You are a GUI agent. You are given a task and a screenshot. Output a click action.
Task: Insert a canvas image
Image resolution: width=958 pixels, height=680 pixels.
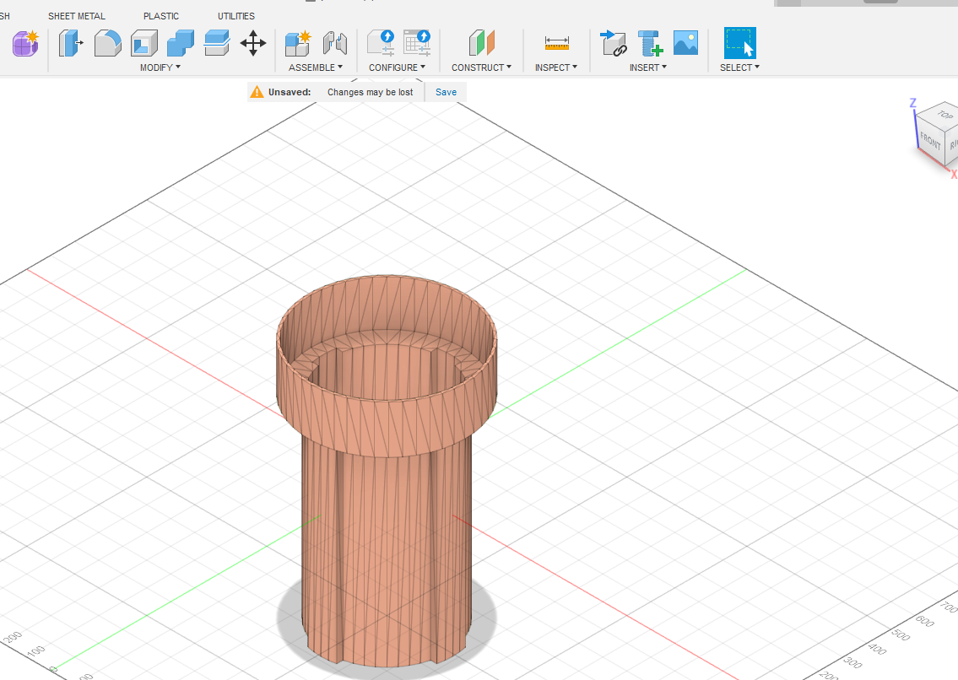tap(685, 43)
